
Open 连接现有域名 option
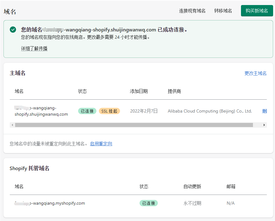click(x=192, y=11)
